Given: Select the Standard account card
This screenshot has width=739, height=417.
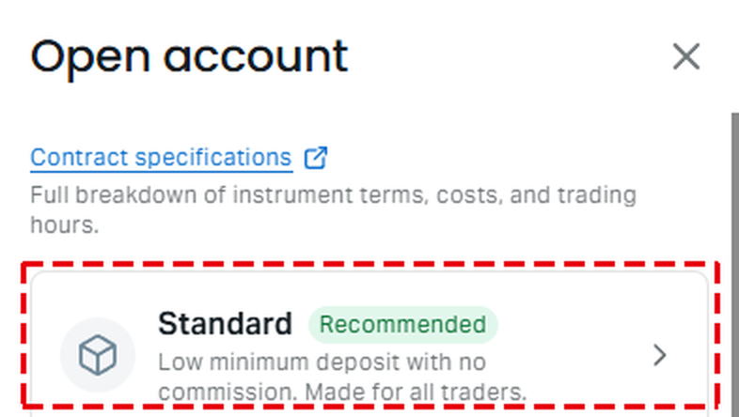Looking at the screenshot, I should click(x=369, y=344).
